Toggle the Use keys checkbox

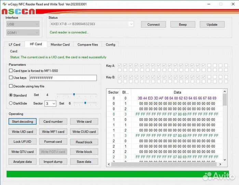[x=11, y=78]
